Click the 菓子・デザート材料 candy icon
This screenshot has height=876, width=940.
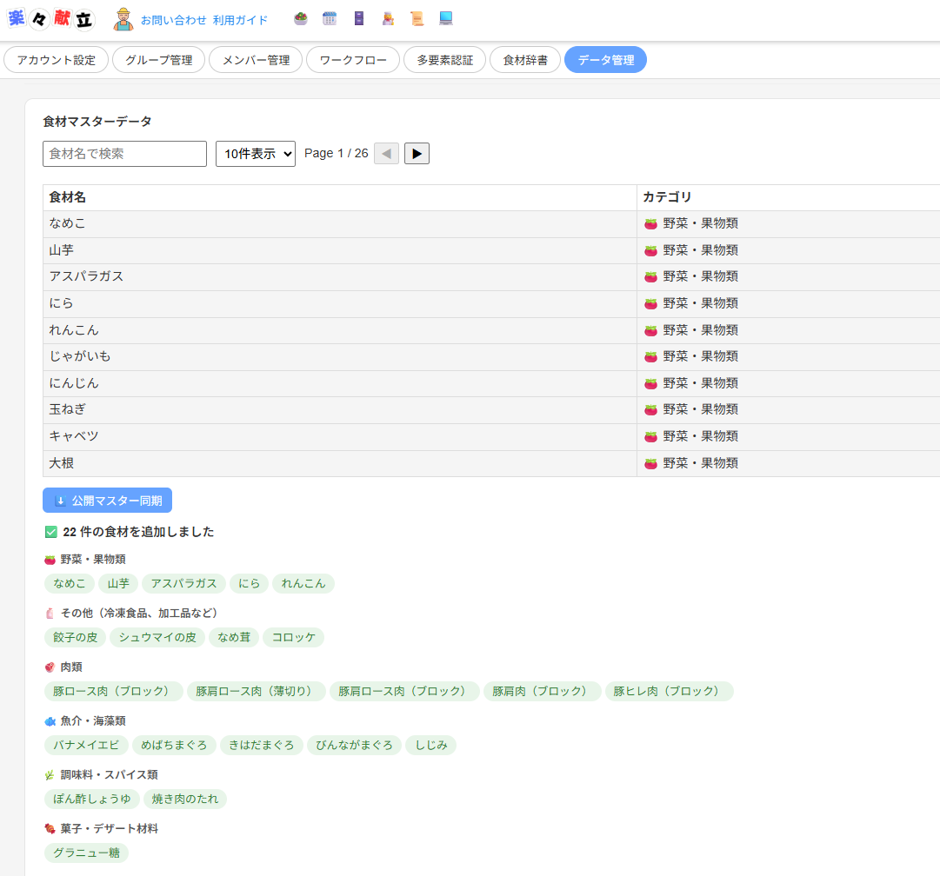pos(50,829)
